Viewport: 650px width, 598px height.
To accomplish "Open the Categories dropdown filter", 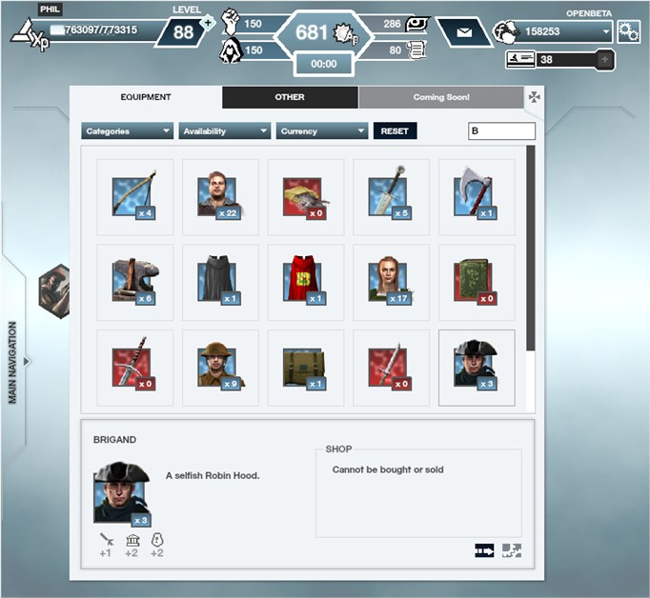I will [128, 130].
